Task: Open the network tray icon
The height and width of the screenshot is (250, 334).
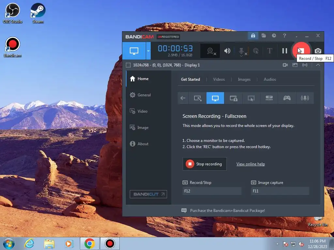Action: [293, 244]
